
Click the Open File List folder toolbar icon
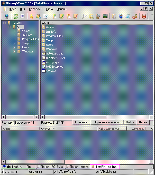click(114, 16)
